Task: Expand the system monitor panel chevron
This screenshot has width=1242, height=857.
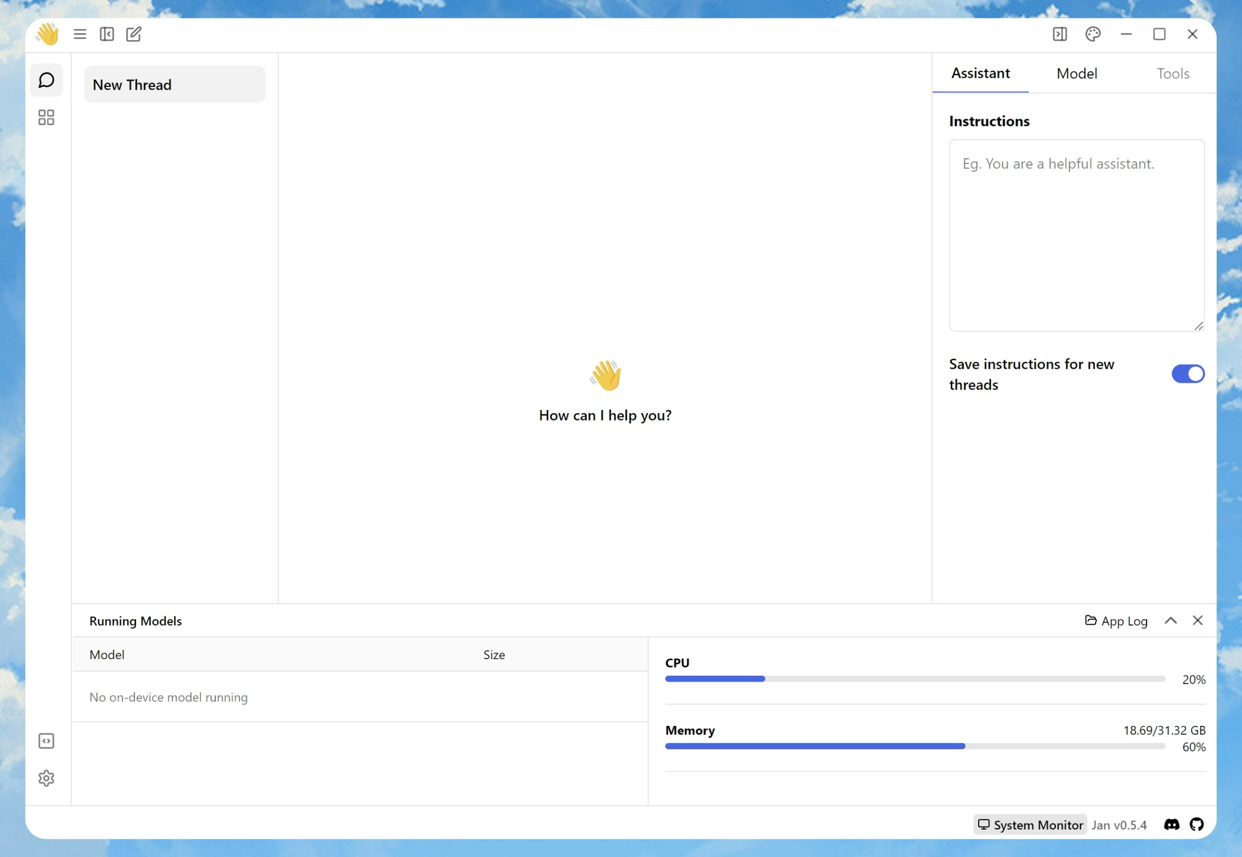Action: [x=1170, y=620]
